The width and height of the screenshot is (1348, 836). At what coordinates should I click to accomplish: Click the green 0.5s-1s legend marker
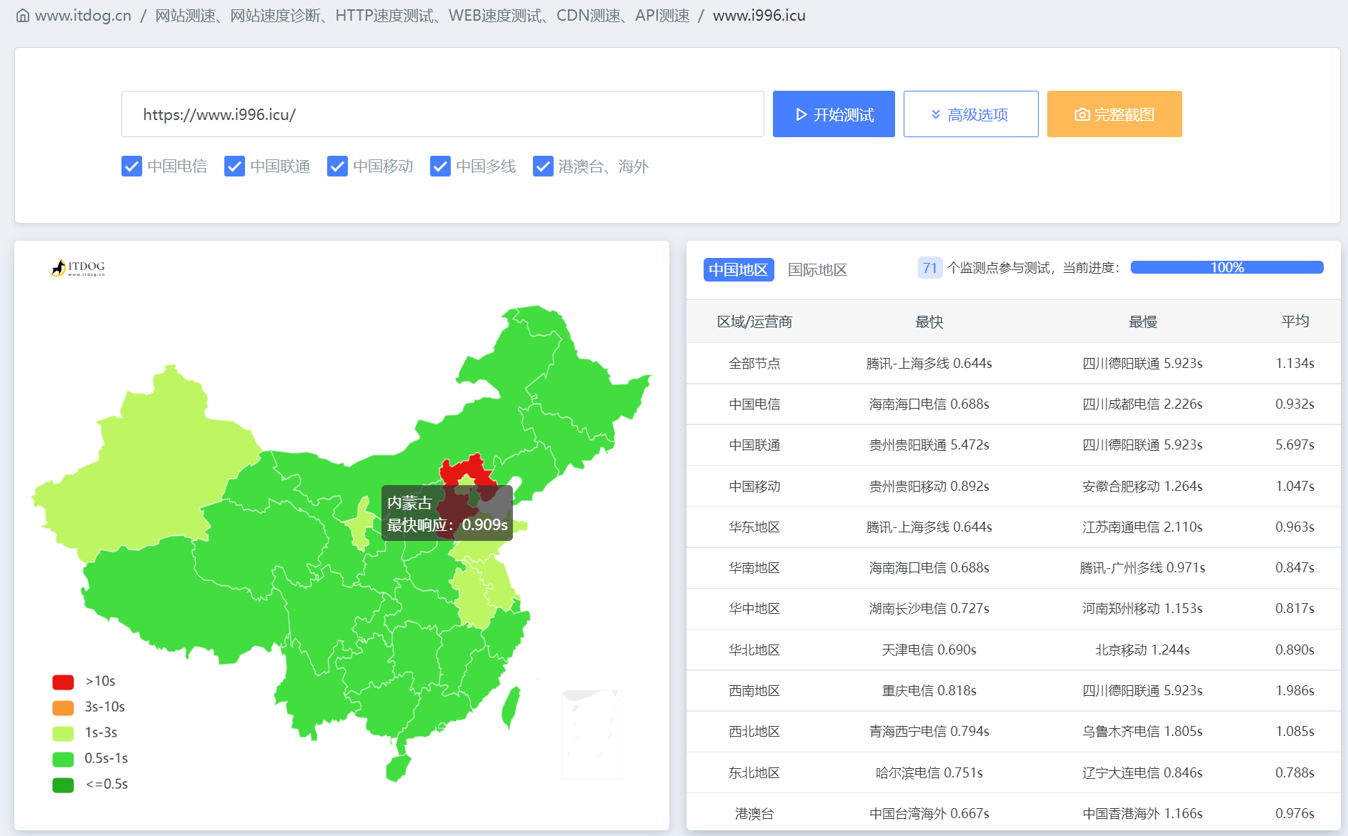(63, 759)
